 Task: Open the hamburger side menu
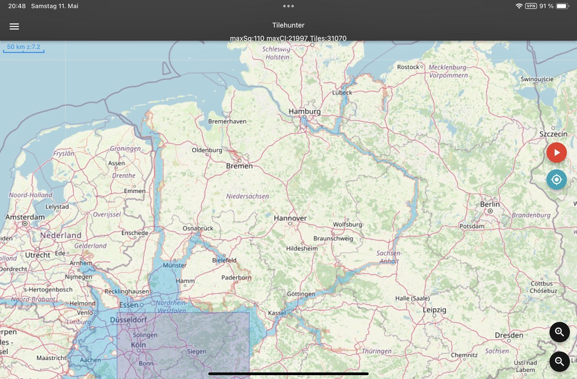click(x=14, y=26)
